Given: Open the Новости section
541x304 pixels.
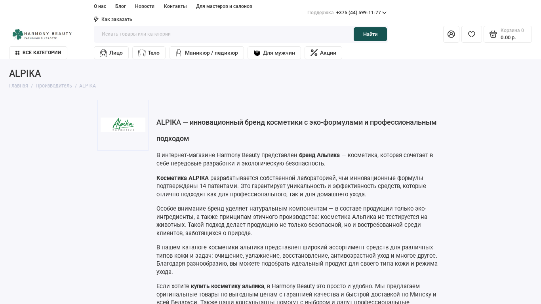Looking at the screenshot, I should [x=145, y=6].
